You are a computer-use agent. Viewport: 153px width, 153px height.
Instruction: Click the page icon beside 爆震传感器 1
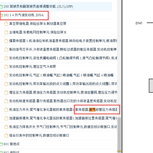pyautogui.click(x=6, y=41)
